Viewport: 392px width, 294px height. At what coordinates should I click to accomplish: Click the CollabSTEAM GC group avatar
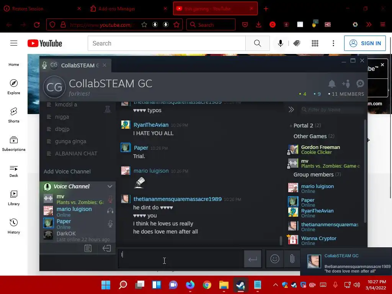tap(54, 87)
